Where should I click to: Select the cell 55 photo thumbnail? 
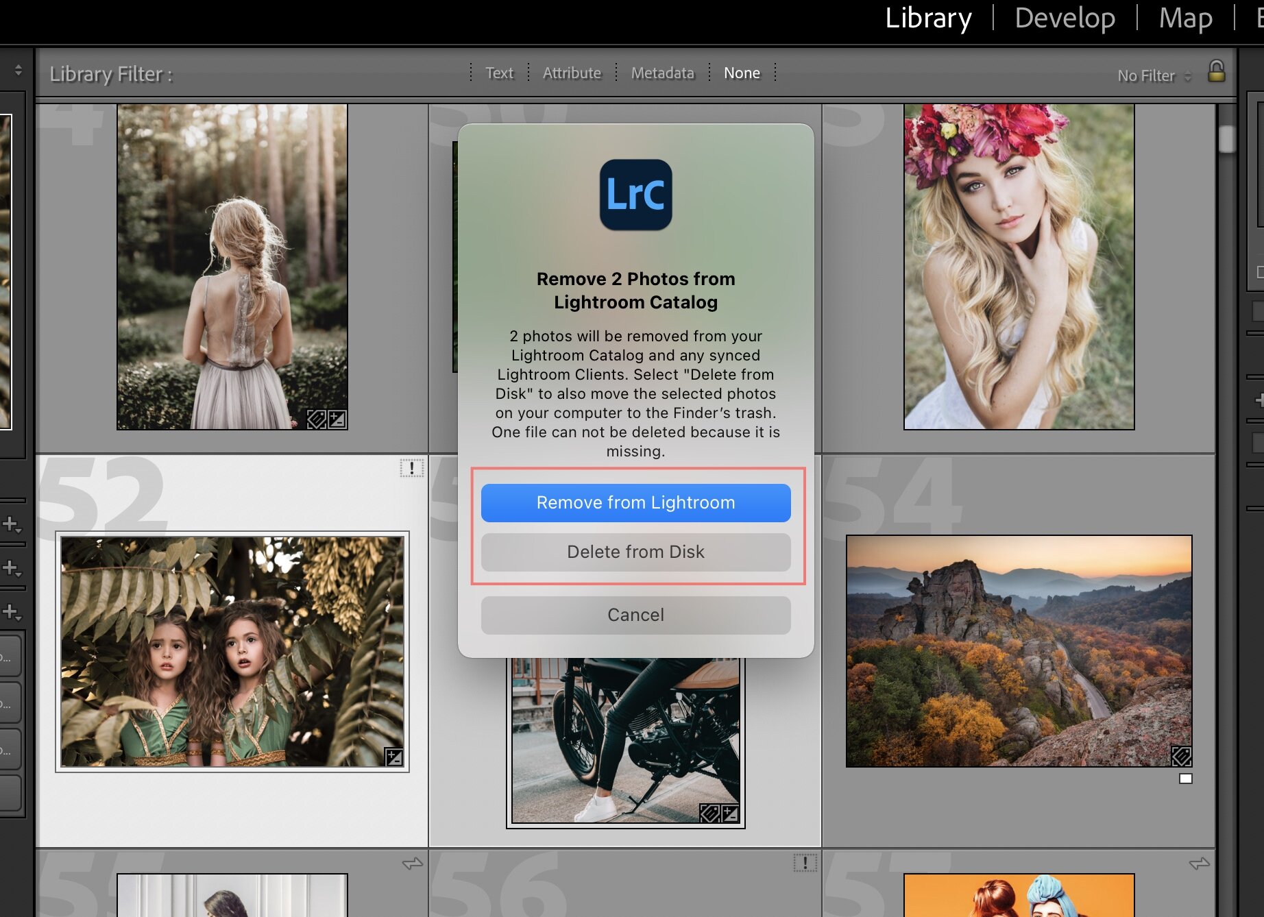tap(232, 895)
